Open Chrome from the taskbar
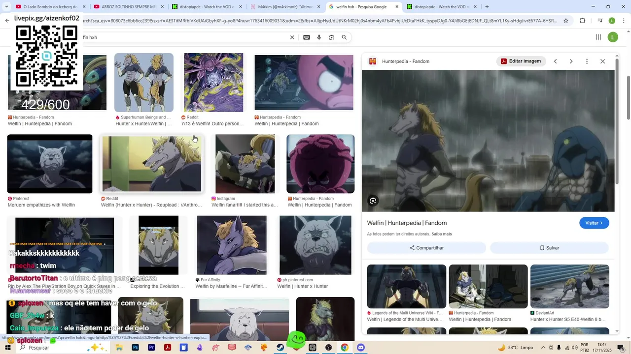The height and width of the screenshot is (354, 631). coord(345,348)
